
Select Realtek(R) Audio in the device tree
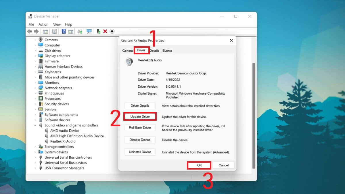point(63,141)
